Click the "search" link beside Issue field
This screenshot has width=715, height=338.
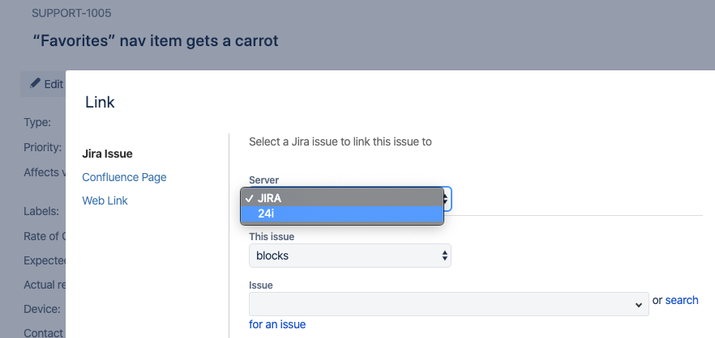coord(682,300)
